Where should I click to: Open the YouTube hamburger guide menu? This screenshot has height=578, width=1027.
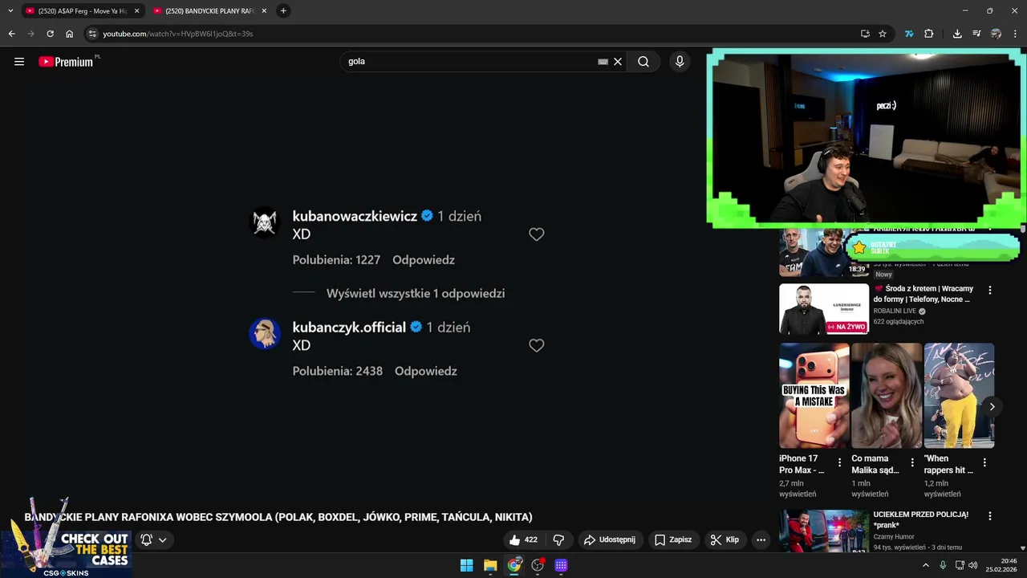19,62
